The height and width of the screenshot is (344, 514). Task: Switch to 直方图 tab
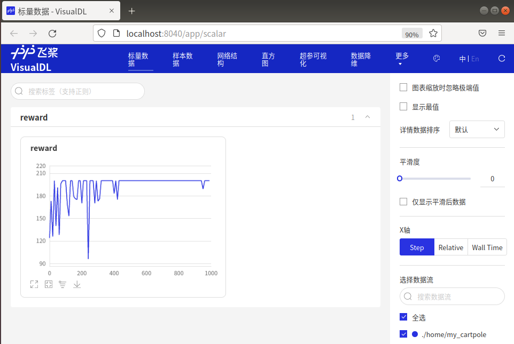point(268,60)
